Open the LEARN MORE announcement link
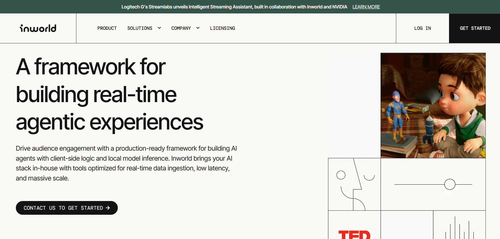Screen dimensions: 500x239 pos(366,7)
